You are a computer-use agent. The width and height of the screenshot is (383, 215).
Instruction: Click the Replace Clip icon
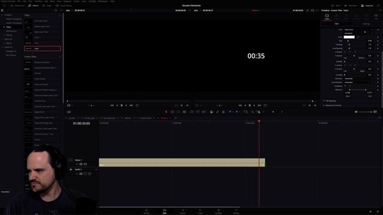203,112
